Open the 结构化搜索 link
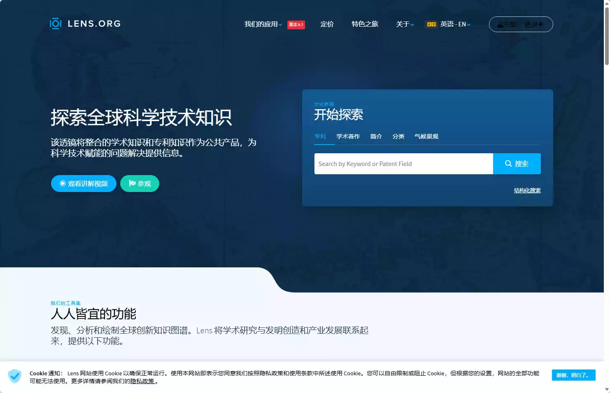Viewport: 610px width, 393px height. [527, 190]
